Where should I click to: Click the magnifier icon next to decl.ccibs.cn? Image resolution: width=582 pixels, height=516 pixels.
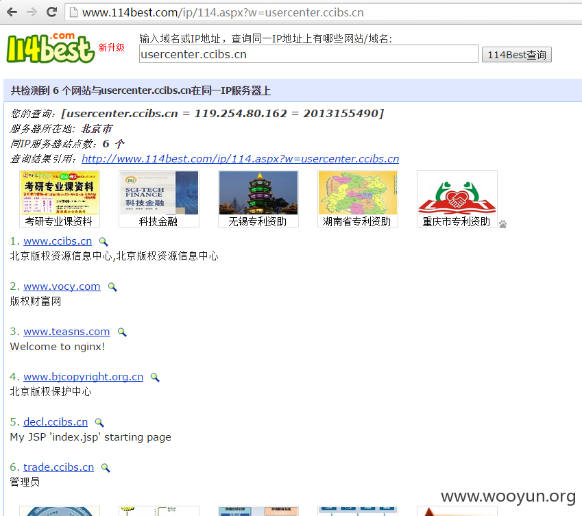tap(99, 423)
